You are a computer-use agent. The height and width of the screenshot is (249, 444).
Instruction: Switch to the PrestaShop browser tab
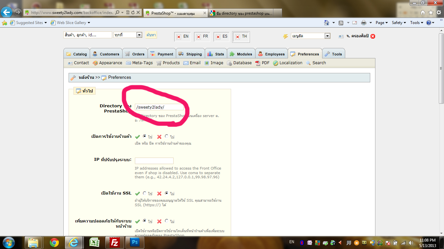click(x=175, y=13)
